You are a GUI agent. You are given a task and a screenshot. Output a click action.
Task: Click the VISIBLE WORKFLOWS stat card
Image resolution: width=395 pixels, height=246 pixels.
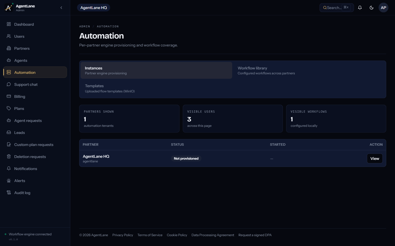click(x=336, y=119)
